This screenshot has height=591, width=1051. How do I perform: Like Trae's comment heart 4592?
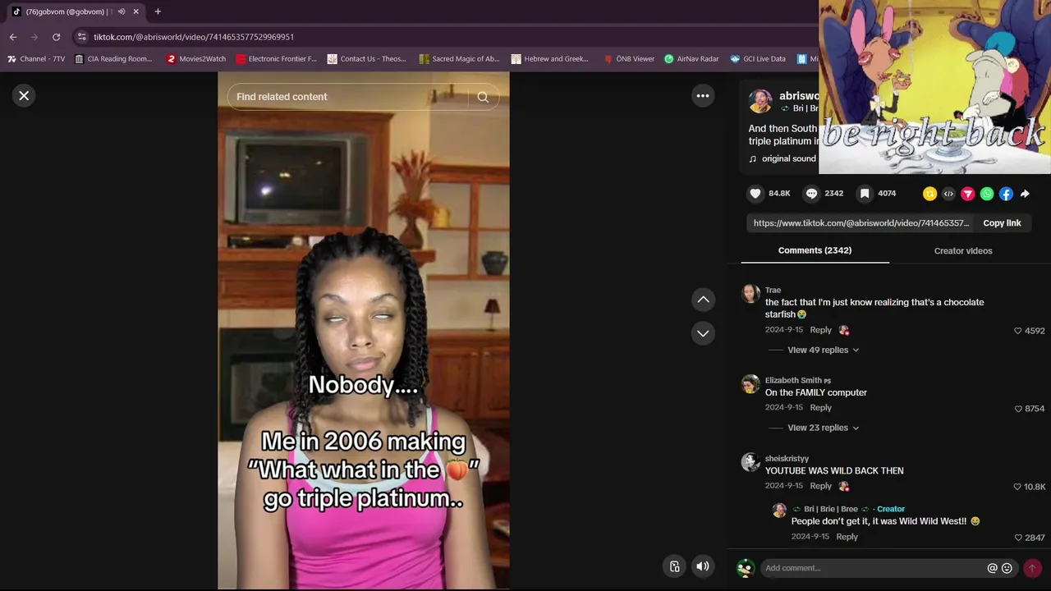1017,331
